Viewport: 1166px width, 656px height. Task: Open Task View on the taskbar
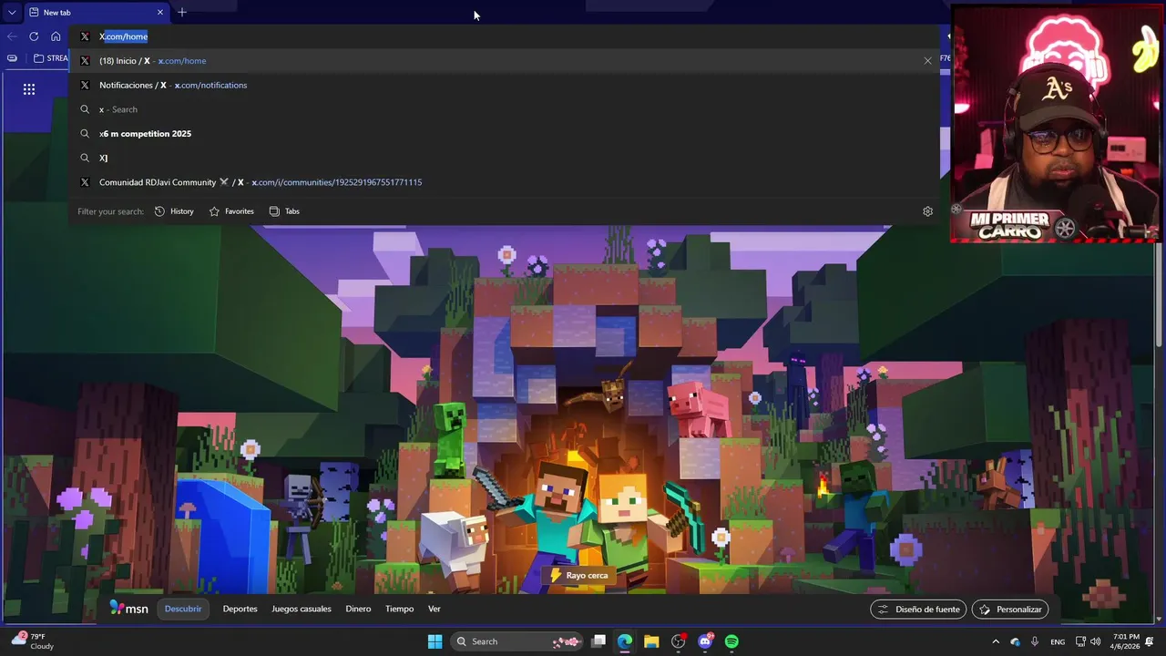tap(598, 641)
